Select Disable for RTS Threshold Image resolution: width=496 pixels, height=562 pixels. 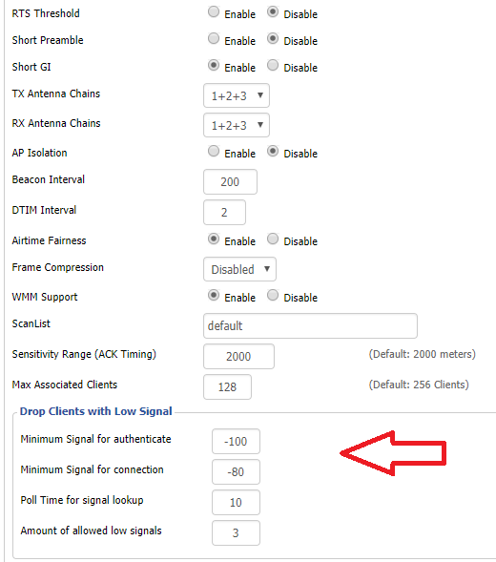tap(273, 11)
